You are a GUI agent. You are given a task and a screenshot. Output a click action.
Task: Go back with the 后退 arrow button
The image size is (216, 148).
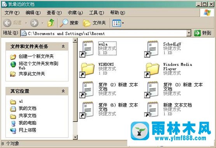(12, 23)
